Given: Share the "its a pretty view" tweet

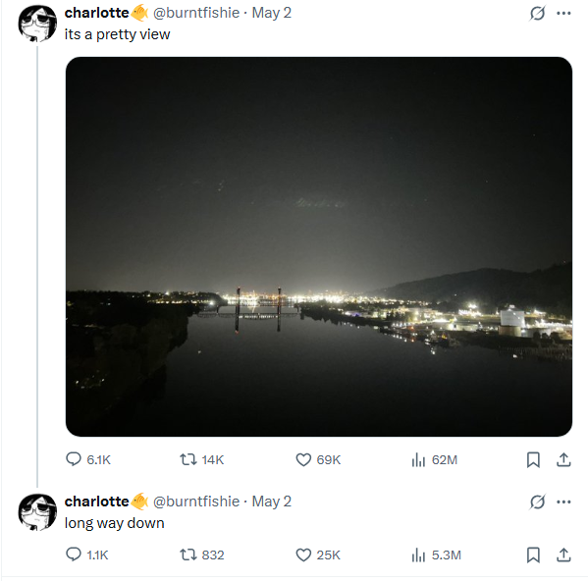Looking at the screenshot, I should coord(563,459).
